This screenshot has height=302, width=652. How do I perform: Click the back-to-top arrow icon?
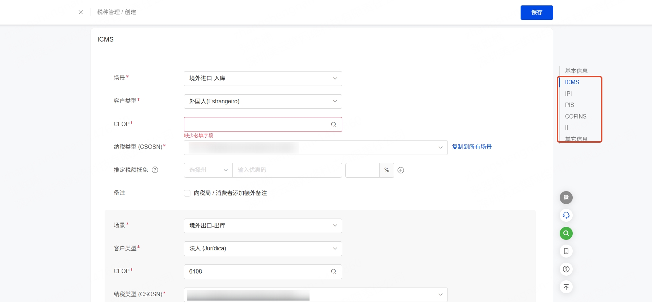pyautogui.click(x=566, y=287)
